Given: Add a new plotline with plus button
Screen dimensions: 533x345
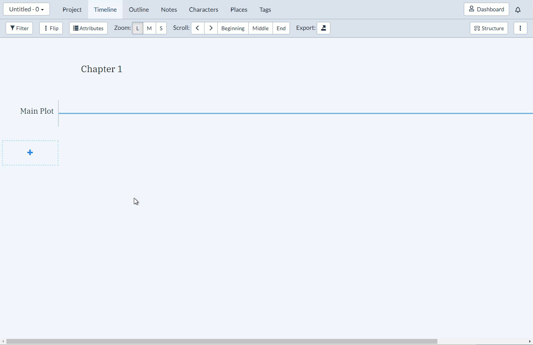Looking at the screenshot, I should 30,153.
